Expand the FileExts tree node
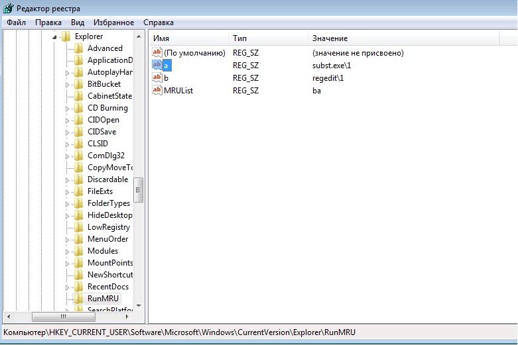Screen dimensions: 518x345 68,191
